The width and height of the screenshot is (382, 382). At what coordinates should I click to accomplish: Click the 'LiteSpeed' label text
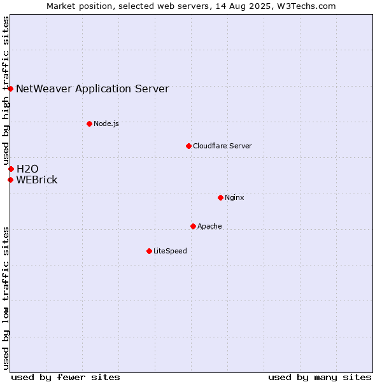[x=170, y=251]
